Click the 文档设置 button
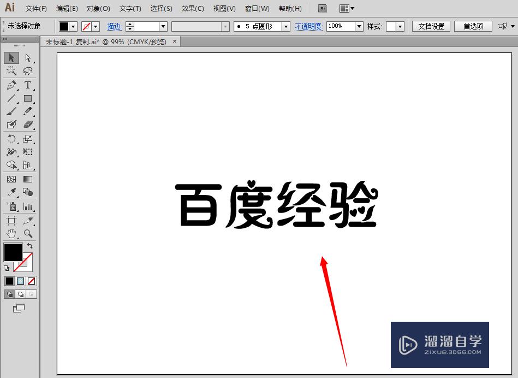Screen dimensions: 518x378 (431, 26)
